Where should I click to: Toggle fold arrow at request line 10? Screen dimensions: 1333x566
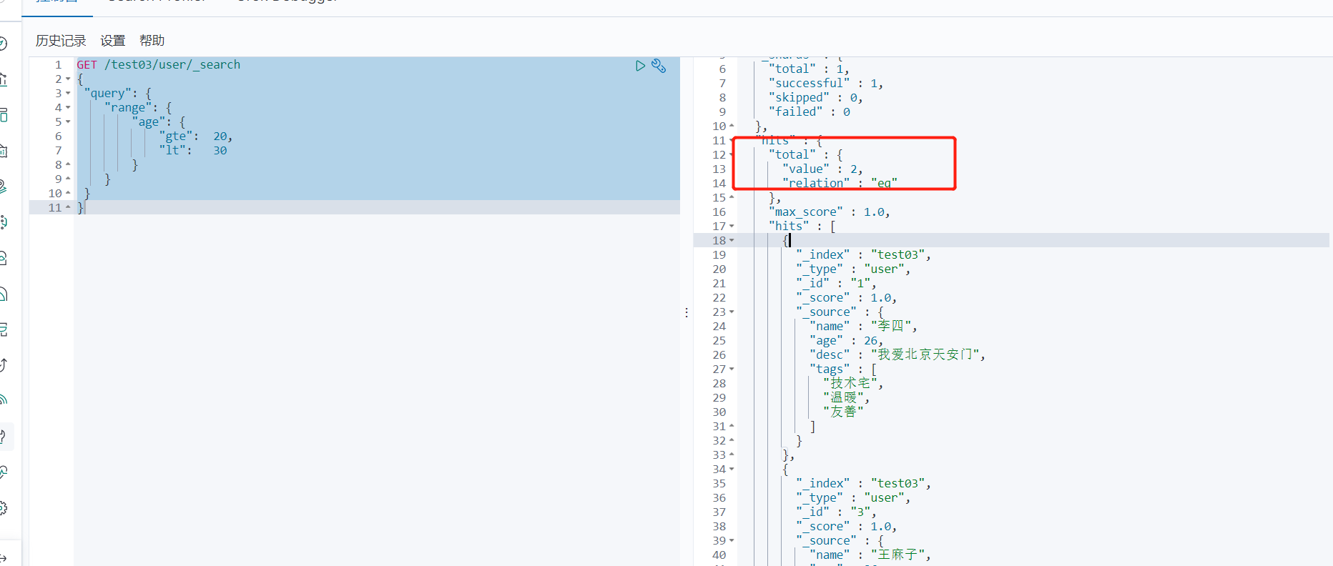coord(68,193)
